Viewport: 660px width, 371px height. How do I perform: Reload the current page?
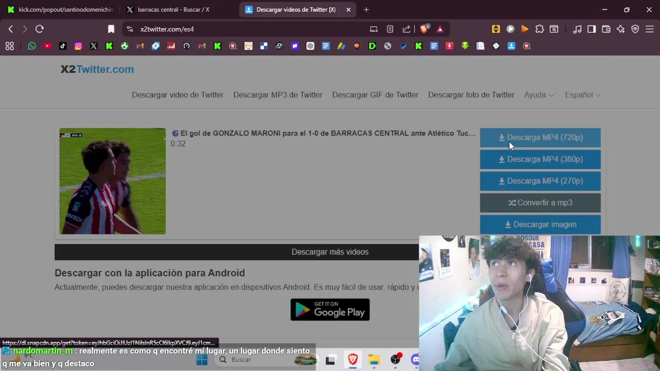pyautogui.click(x=40, y=29)
